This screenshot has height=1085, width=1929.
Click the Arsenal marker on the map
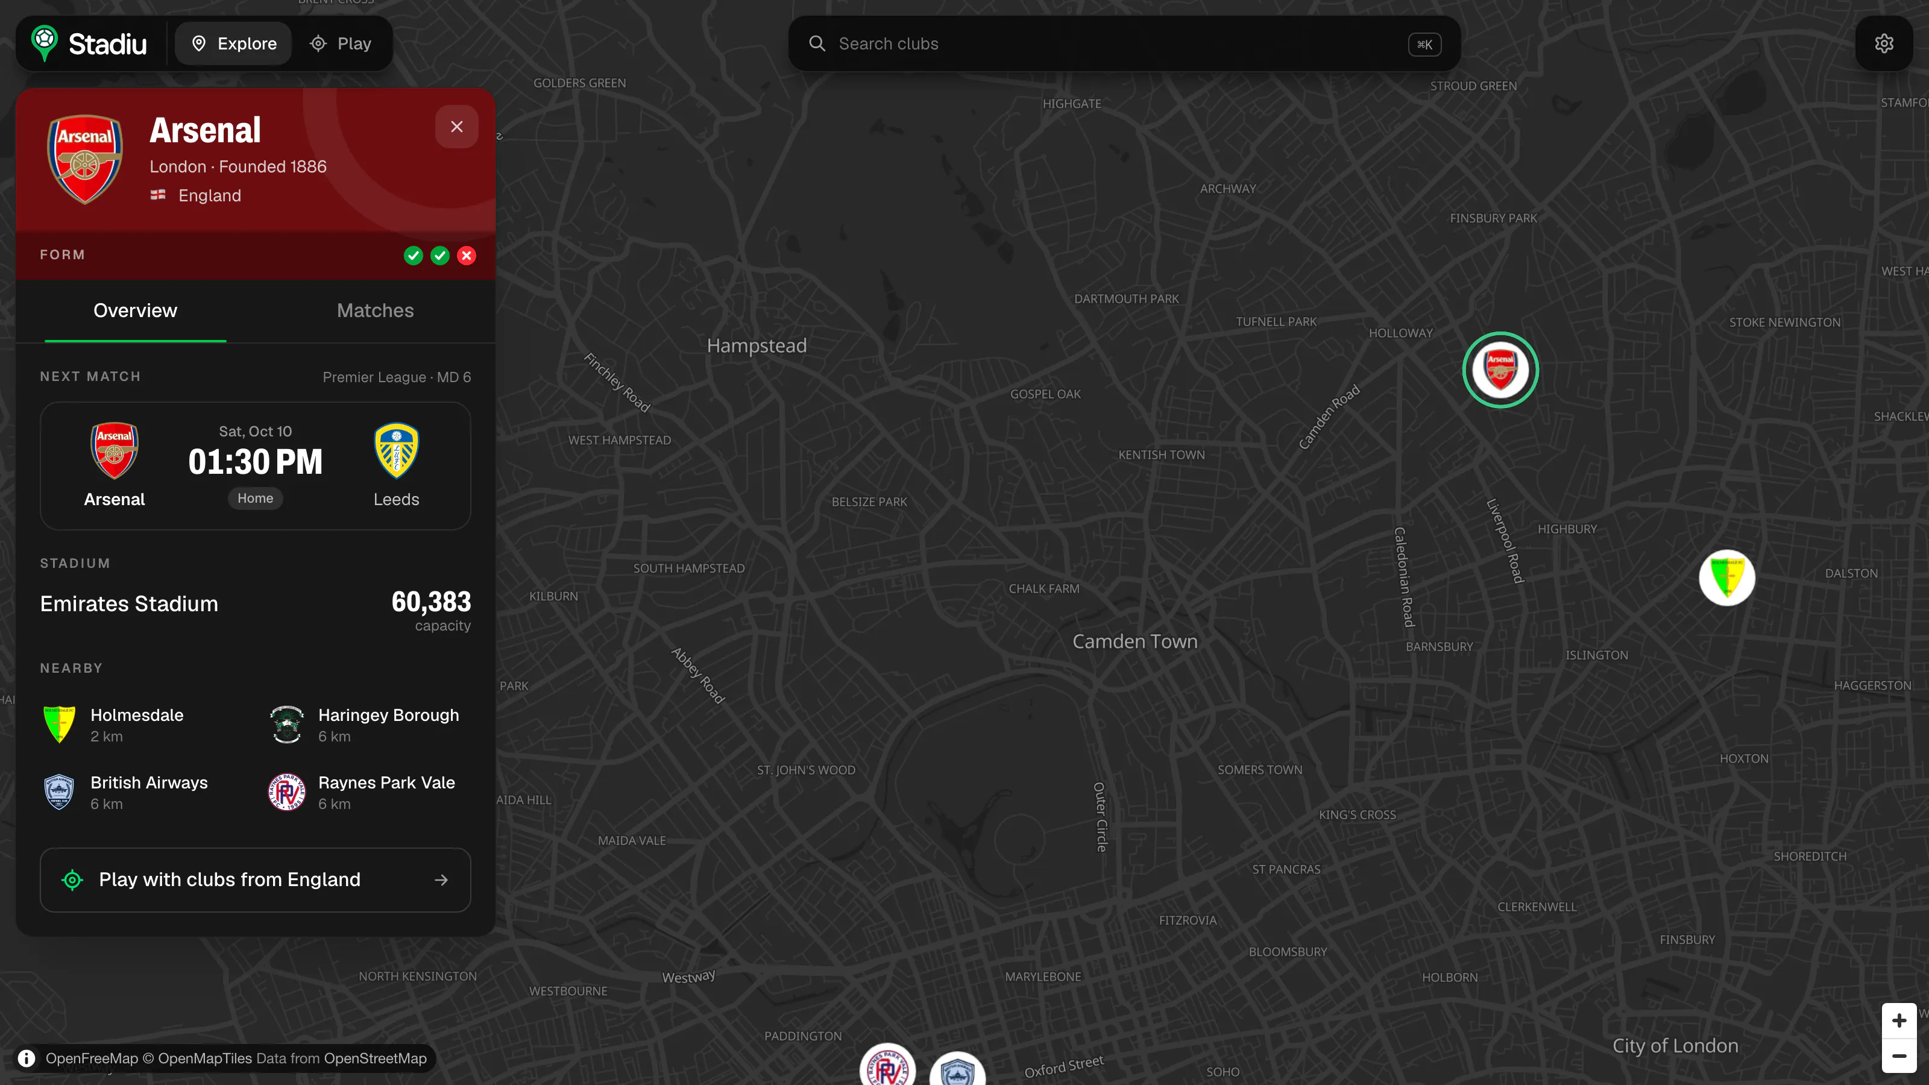coord(1500,370)
